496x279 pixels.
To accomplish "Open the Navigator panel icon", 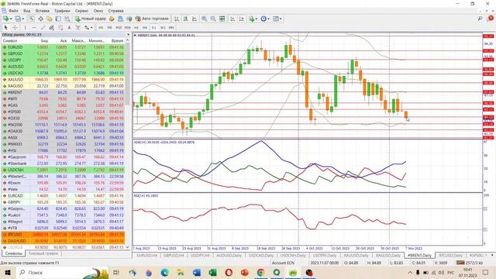I will [x=50, y=19].
